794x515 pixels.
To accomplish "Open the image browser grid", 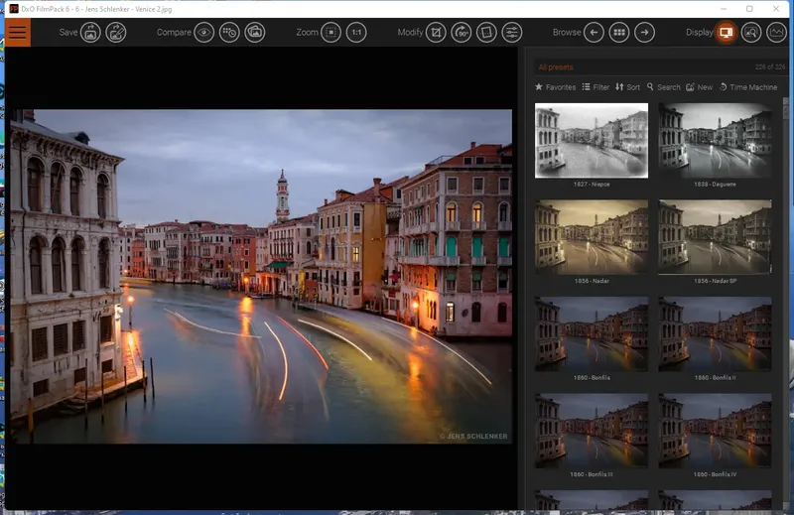I will [619, 33].
